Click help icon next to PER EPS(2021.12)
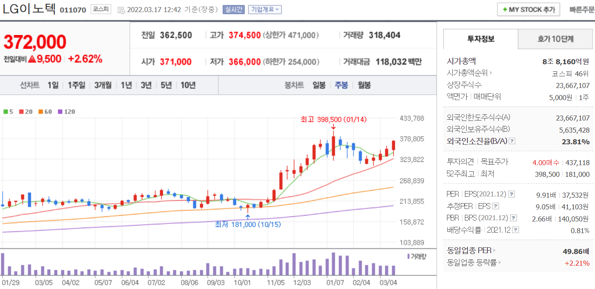This screenshot has height=289, width=595. 512,194
